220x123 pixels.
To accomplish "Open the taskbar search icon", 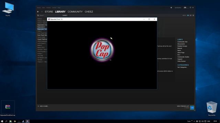I will pos(6,121).
